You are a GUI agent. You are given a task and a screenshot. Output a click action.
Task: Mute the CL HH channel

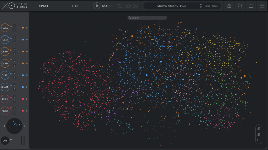15,61
